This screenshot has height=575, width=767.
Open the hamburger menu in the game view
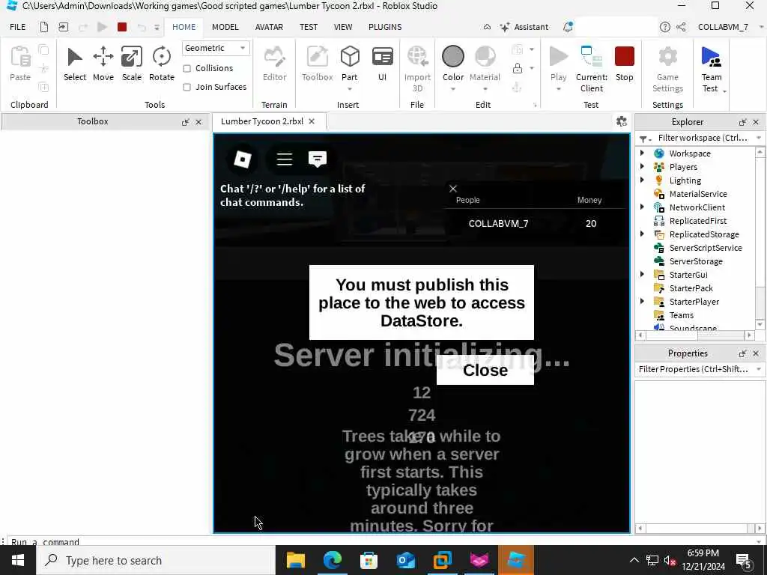(284, 159)
